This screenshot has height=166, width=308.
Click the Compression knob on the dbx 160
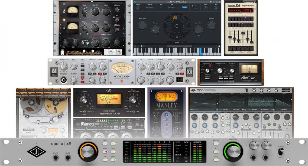[220, 71]
